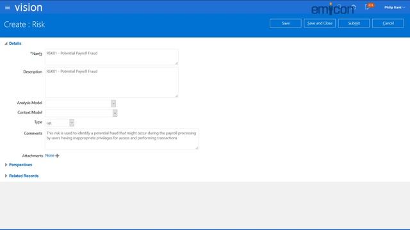The width and height of the screenshot is (410, 230).
Task: Open the Philip Kant user menu
Action: [x=395, y=8]
